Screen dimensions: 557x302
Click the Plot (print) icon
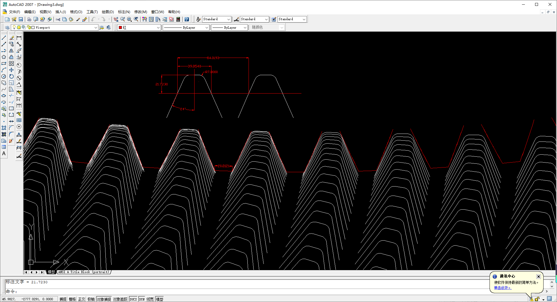(29, 19)
